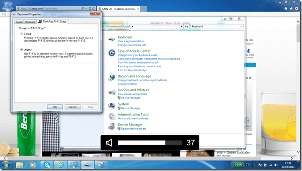This screenshot has height=171, width=302.
Task: Open the Keyboard control panel item
Action: pyautogui.click(x=125, y=37)
